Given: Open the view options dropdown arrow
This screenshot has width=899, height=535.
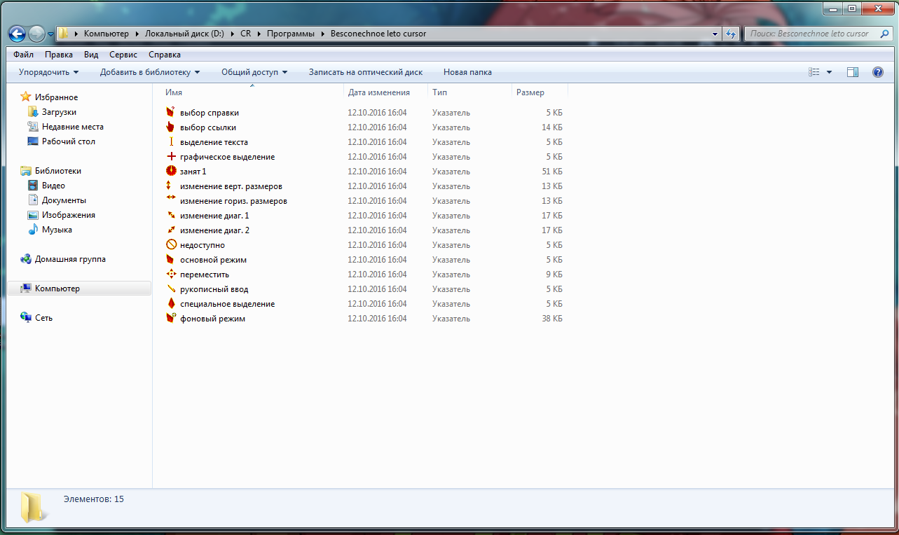Looking at the screenshot, I should point(829,72).
